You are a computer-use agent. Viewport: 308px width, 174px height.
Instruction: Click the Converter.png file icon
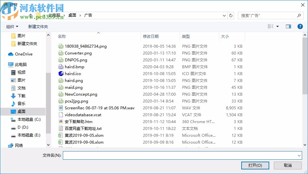[x=61, y=53]
